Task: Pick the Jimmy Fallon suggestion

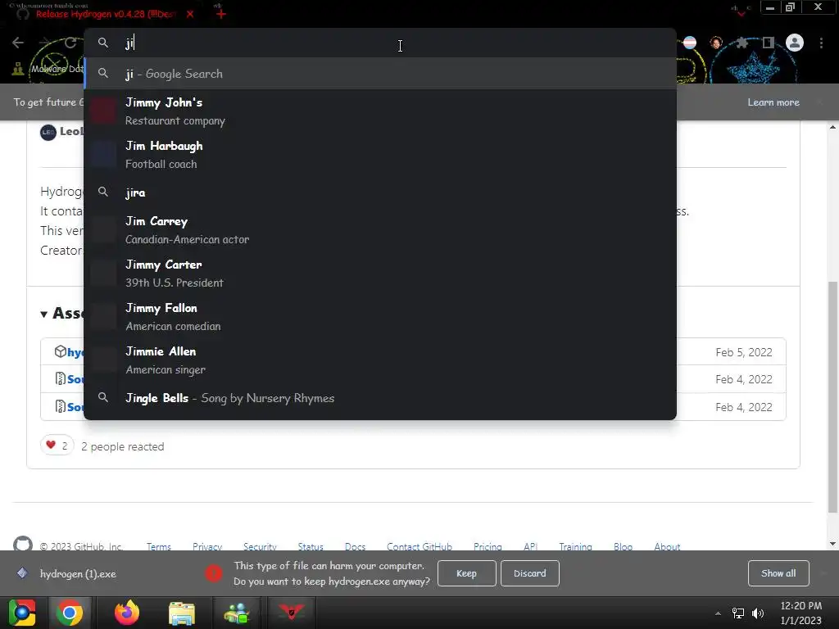Action: coord(380,317)
